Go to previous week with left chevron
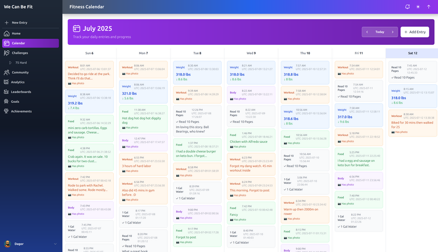Screen dimensions: 438x252 367,32
